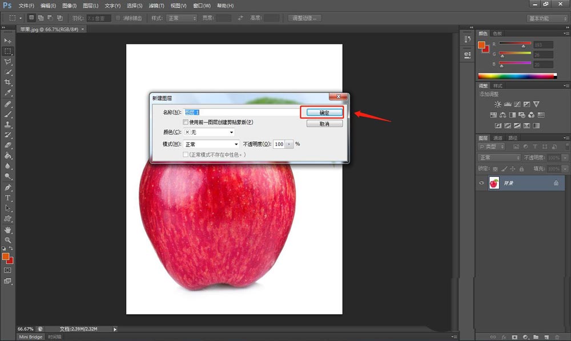This screenshot has height=341, width=571.
Task: Click the foreground color swatch in toolbox
Action: [6, 257]
